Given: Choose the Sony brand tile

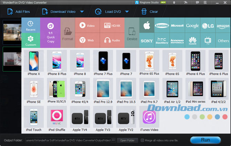Looking at the screenshot, I should click(147, 40).
